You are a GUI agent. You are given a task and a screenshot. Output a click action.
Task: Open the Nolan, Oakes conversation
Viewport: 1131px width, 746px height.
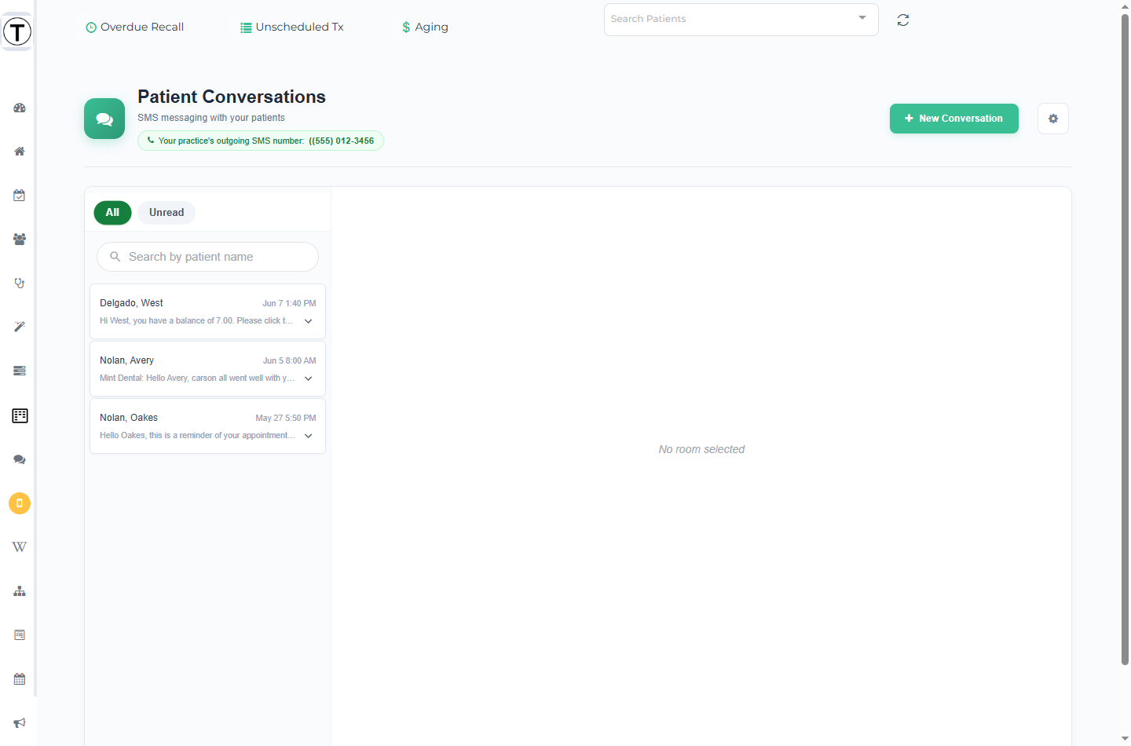click(207, 426)
